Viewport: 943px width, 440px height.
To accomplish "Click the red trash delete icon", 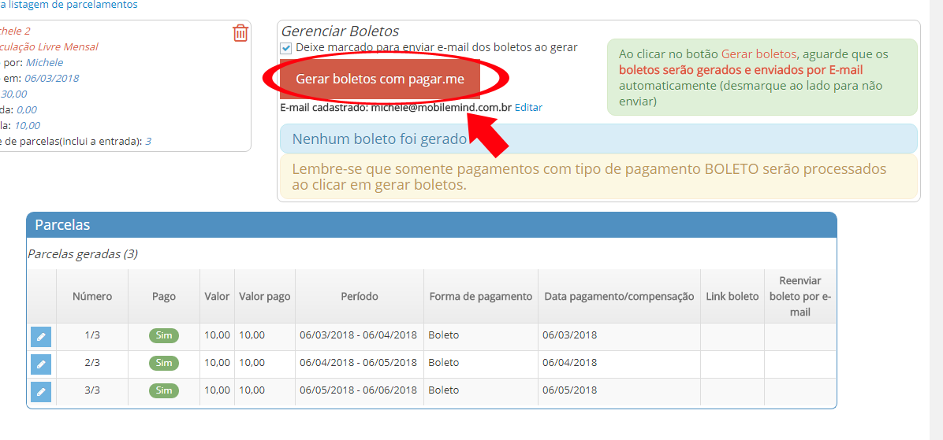I will [x=240, y=33].
